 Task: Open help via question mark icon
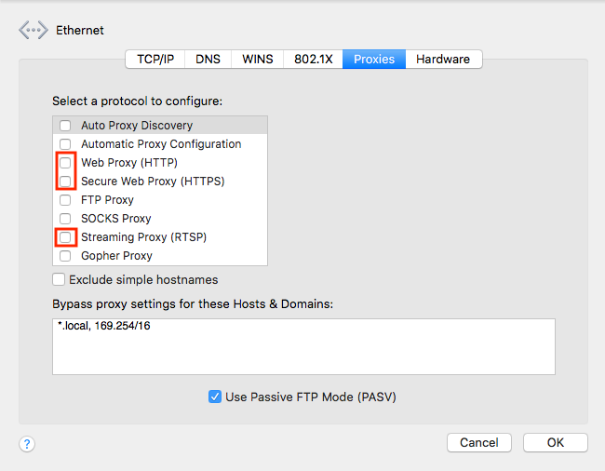pos(27,444)
